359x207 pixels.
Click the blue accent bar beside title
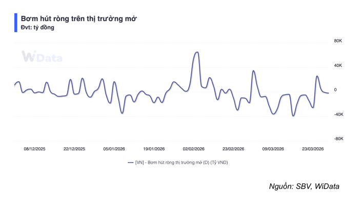[15, 22]
